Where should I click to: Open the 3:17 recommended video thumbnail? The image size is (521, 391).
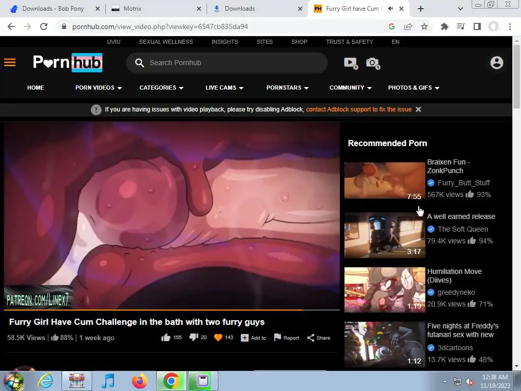[385, 235]
